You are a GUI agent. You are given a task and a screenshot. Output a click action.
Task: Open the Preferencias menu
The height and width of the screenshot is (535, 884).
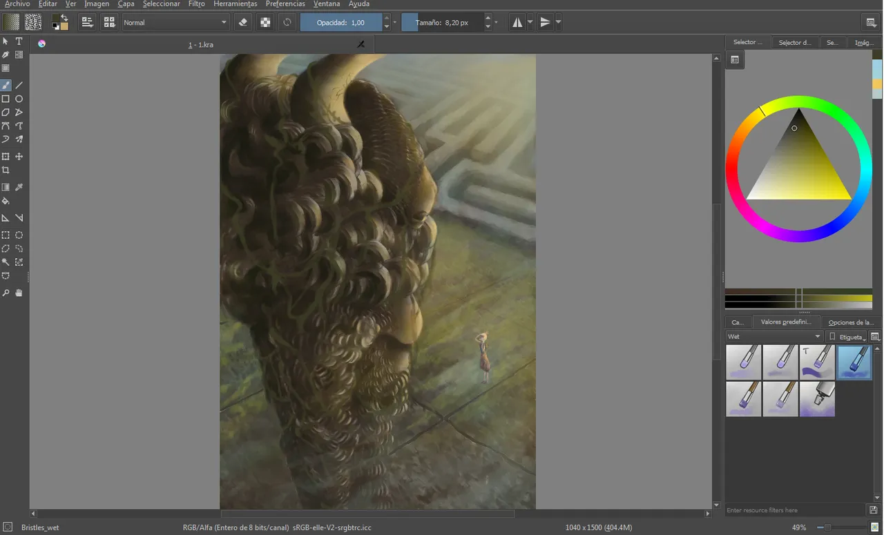point(285,4)
